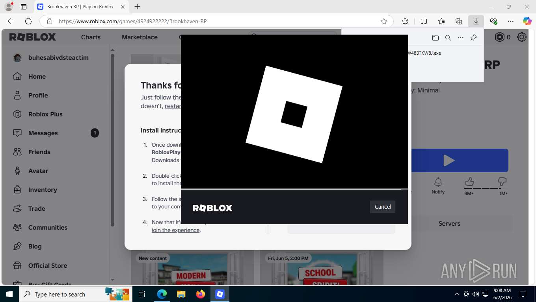This screenshot has height=302, width=536.
Task: Click the Avatar icon in sidebar
Action: tap(17, 171)
